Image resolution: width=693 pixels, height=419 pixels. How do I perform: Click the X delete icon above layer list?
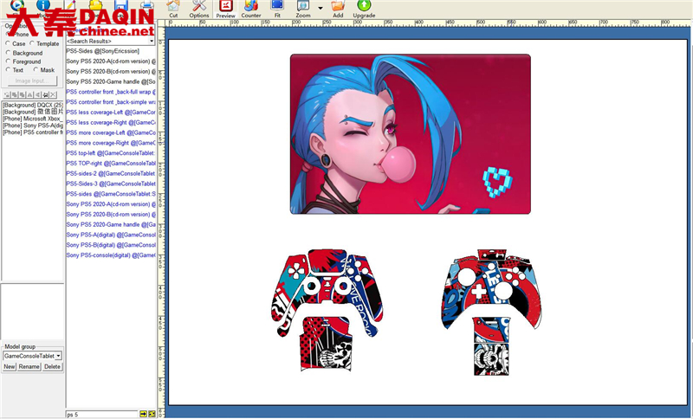pyautogui.click(x=53, y=95)
